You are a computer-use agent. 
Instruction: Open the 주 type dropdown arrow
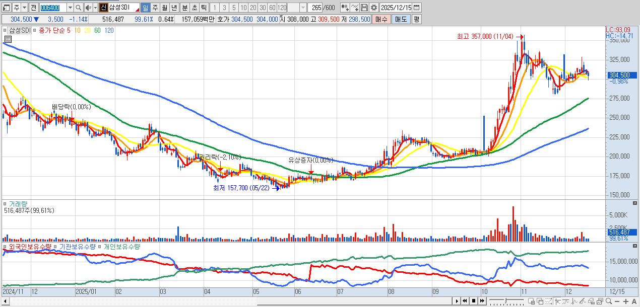24,8
